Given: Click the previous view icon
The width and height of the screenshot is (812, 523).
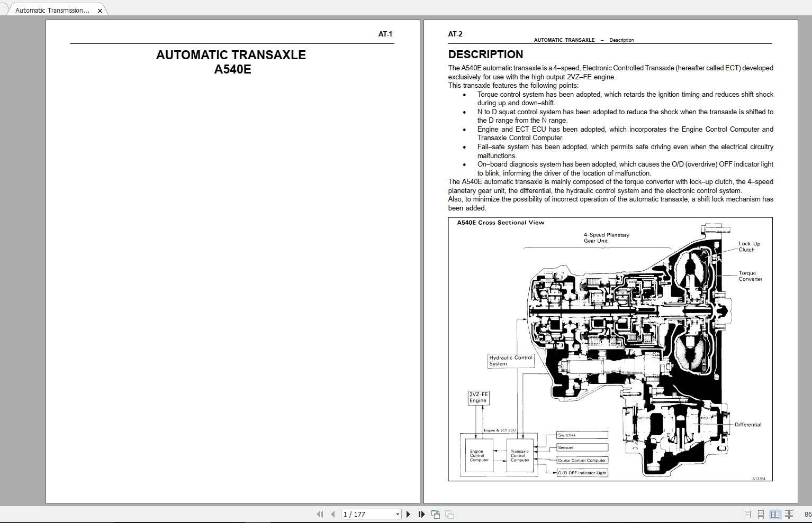Looking at the screenshot, I should pos(436,514).
